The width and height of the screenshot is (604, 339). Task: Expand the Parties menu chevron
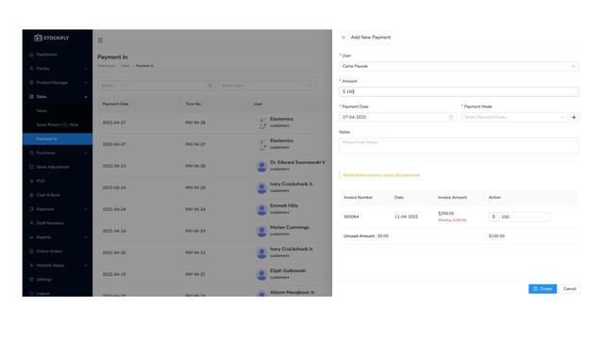(x=86, y=69)
